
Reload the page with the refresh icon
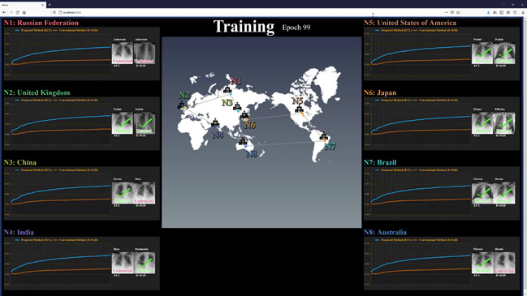18,12
